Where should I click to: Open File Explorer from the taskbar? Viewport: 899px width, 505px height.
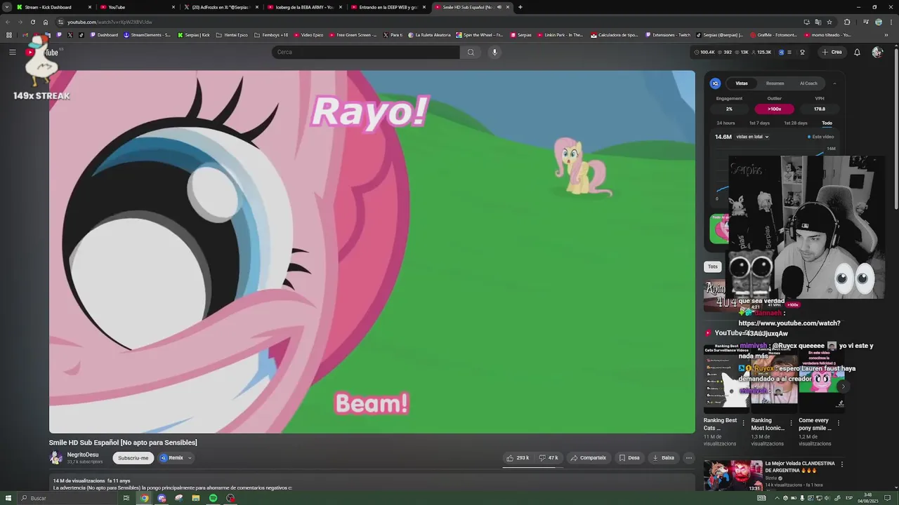195,498
